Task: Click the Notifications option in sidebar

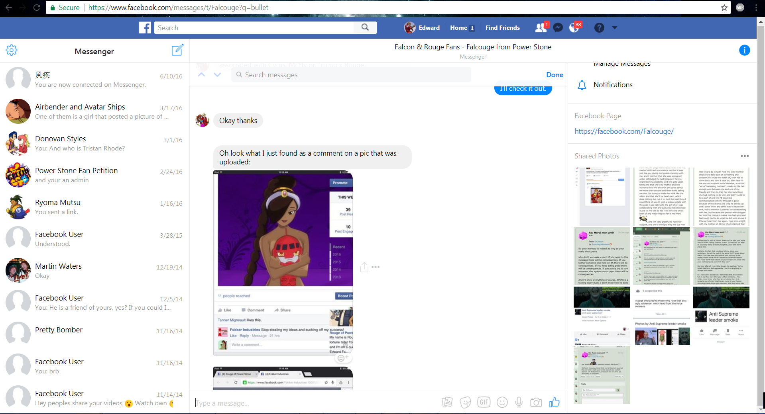Action: click(x=613, y=85)
